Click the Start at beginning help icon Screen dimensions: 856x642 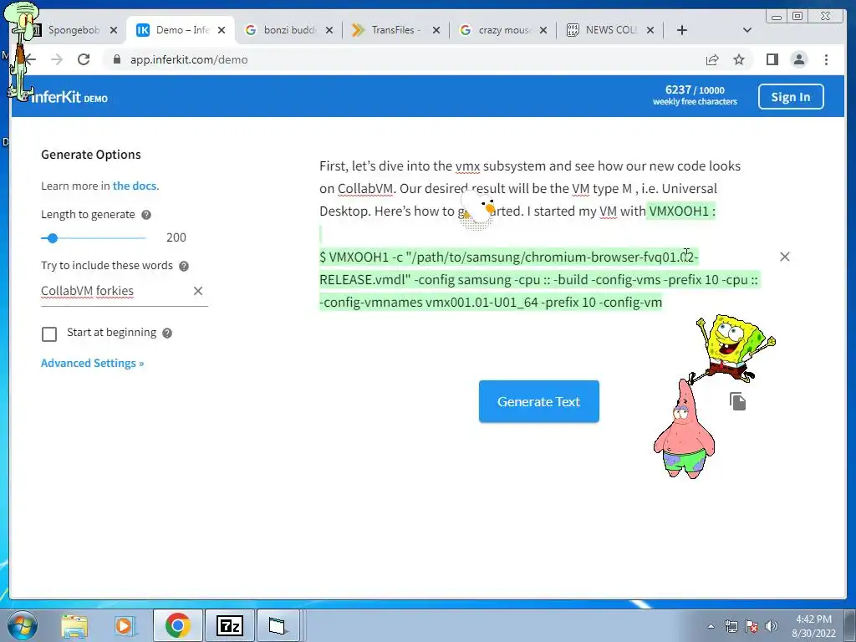[x=167, y=333]
